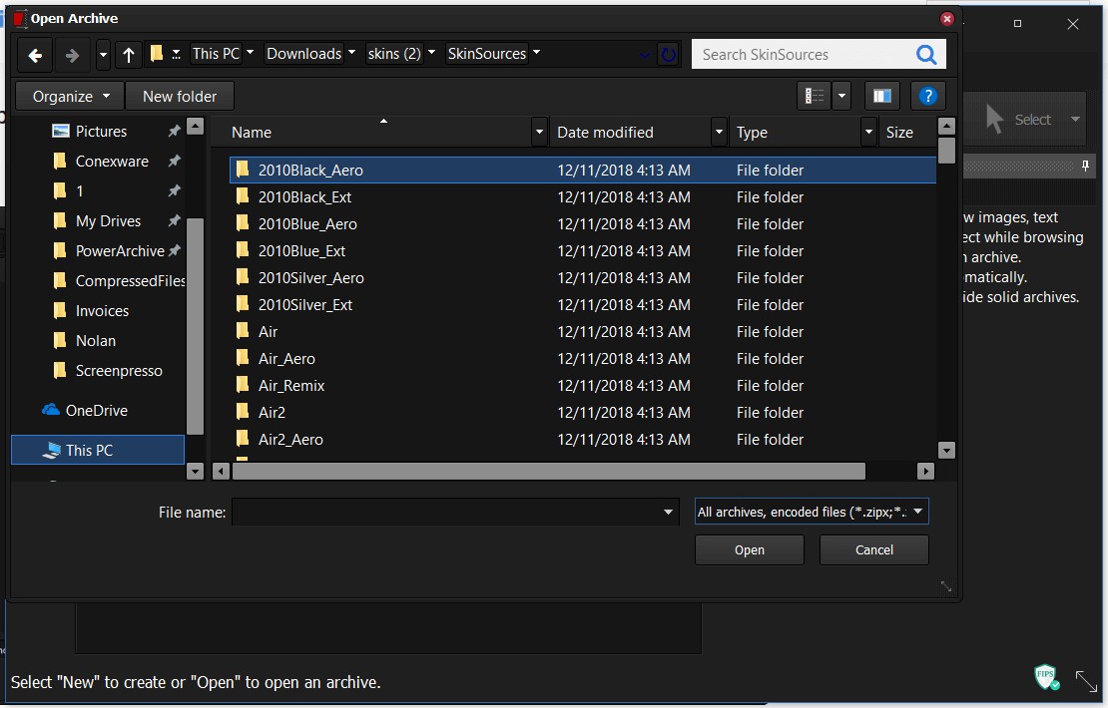
Task: Click the Forward navigation arrow
Action: (72, 56)
